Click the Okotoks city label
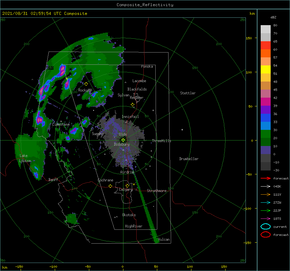The width and height of the screenshot is (290, 271). (129, 215)
